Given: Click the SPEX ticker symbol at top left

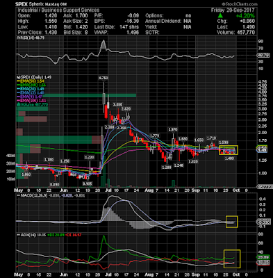Looking at the screenshot, I should [x=21, y=4].
